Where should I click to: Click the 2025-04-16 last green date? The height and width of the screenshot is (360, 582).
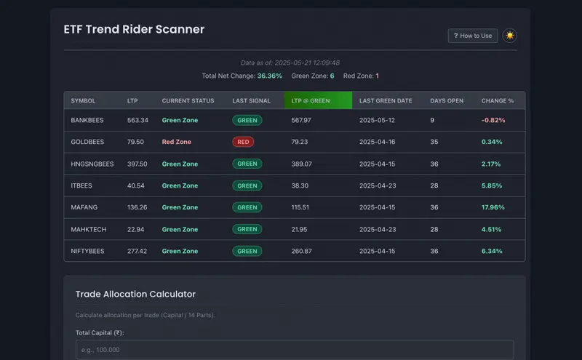tap(377, 142)
